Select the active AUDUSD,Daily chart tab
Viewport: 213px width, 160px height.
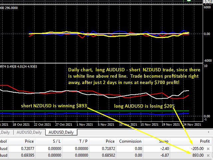61,132
